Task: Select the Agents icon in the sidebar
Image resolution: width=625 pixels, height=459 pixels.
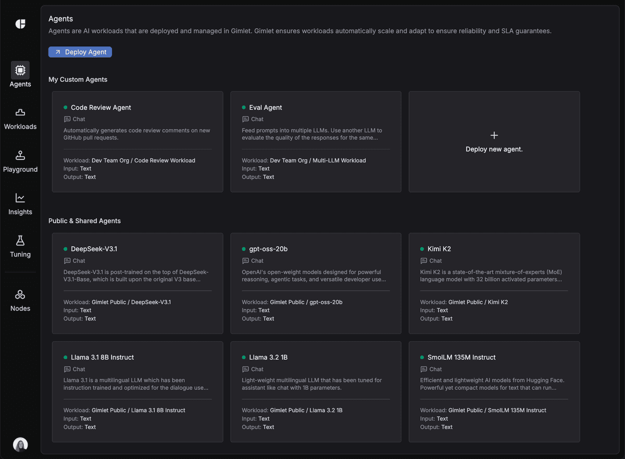Action: pos(20,69)
